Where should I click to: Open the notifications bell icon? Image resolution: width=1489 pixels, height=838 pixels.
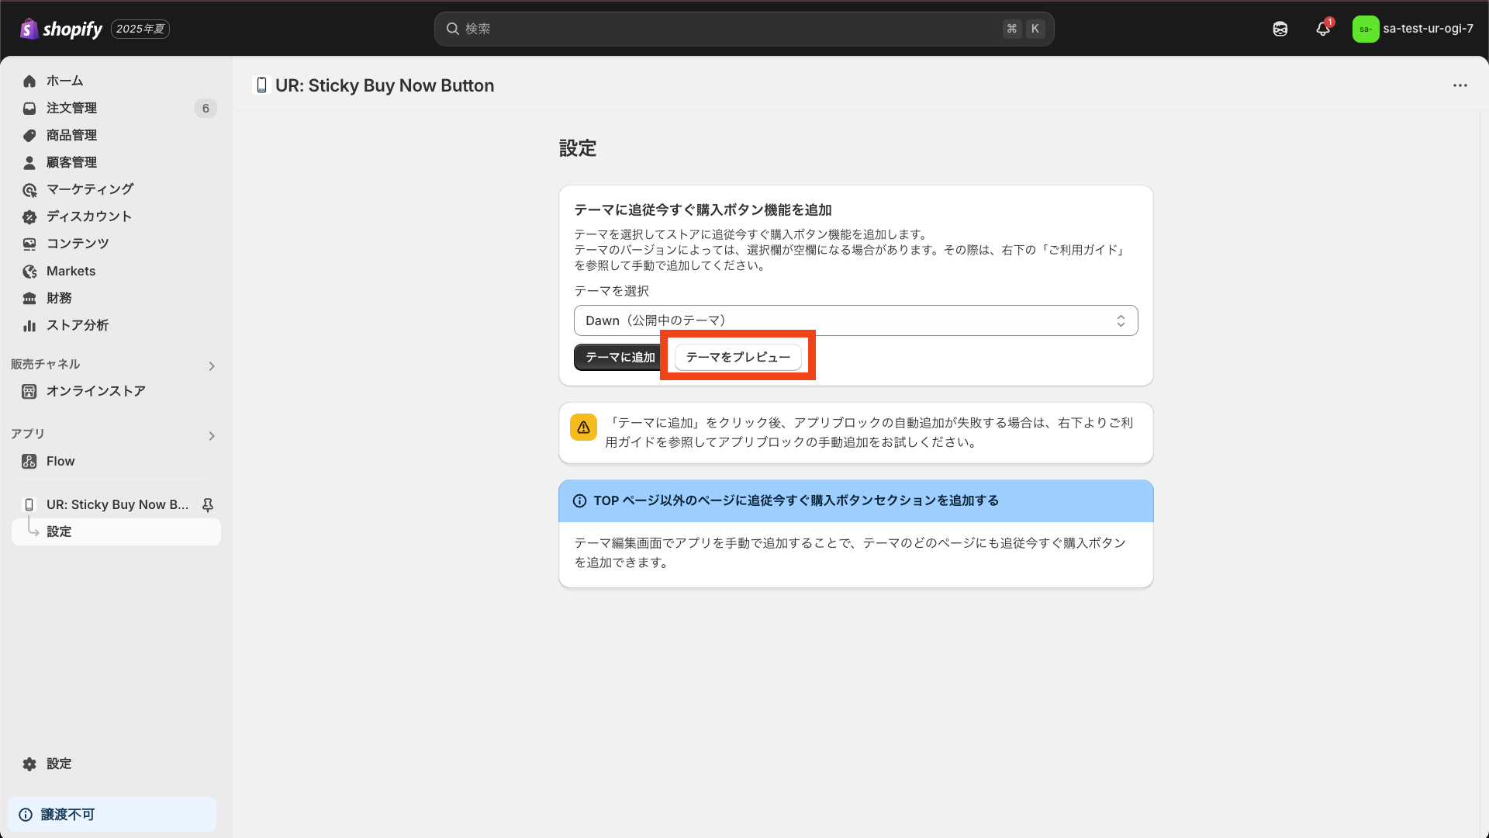pyautogui.click(x=1323, y=29)
